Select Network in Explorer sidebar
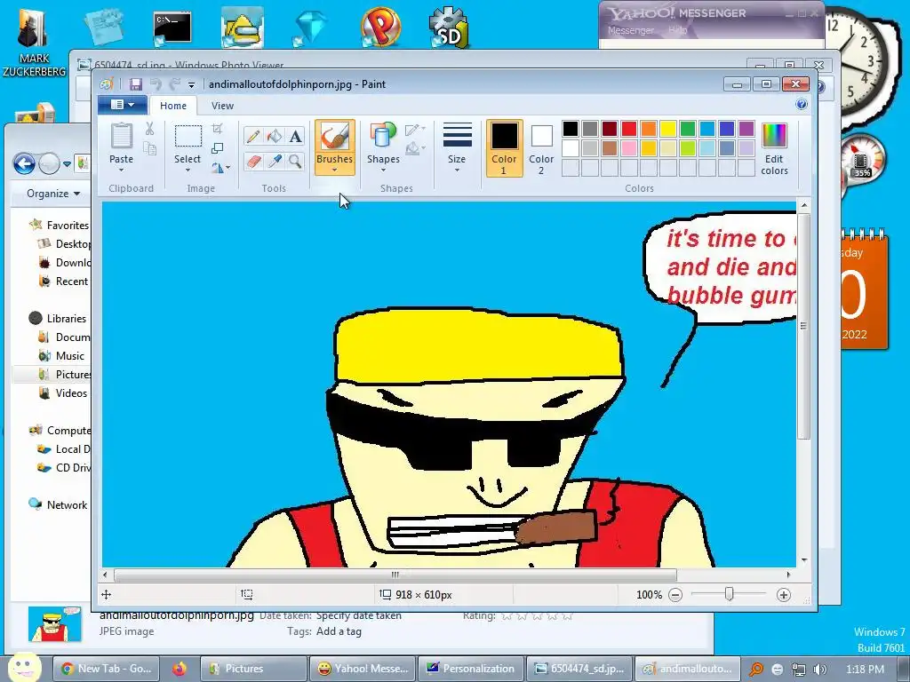This screenshot has width=910, height=682. pos(59,504)
